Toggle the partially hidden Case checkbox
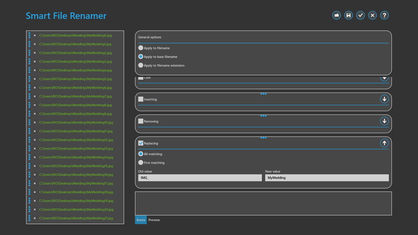 pyautogui.click(x=141, y=78)
